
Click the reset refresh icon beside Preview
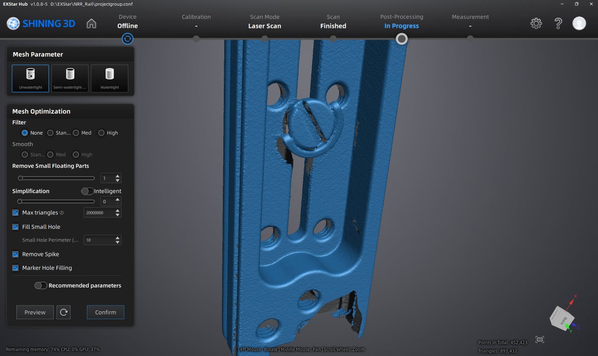(63, 312)
